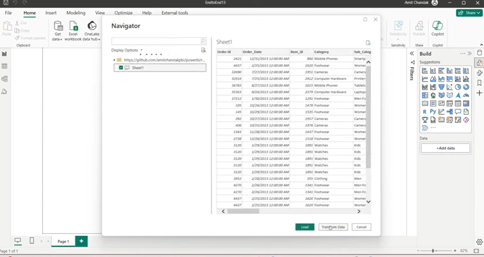Select Sheet1 tree item
The width and height of the screenshot is (484, 257).
tap(160, 68)
